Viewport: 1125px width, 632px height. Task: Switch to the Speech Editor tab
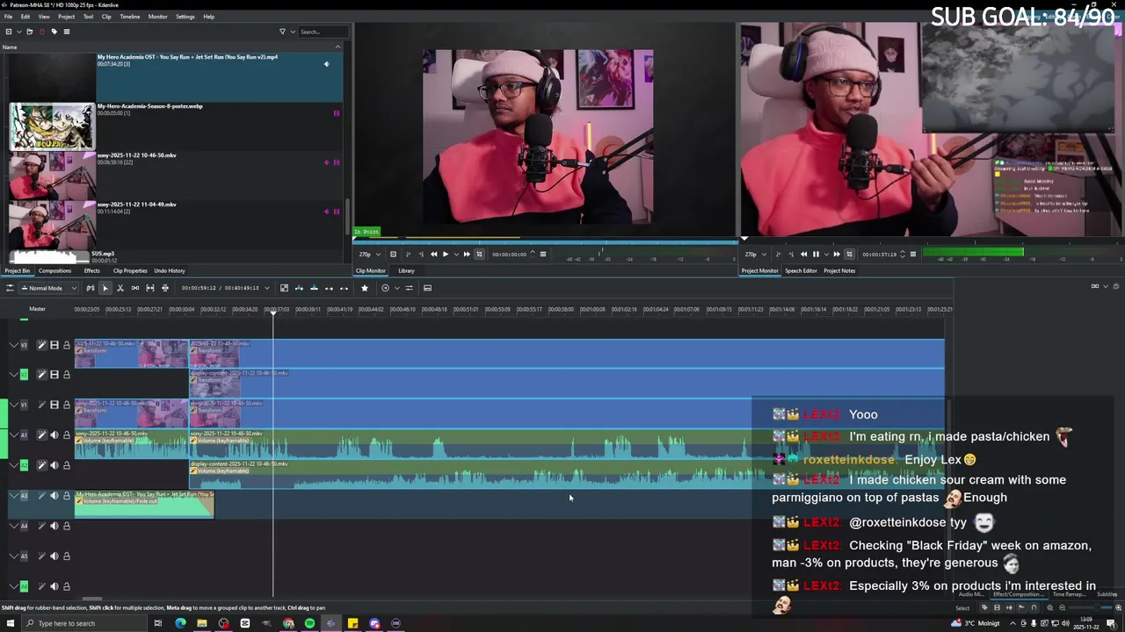point(801,270)
